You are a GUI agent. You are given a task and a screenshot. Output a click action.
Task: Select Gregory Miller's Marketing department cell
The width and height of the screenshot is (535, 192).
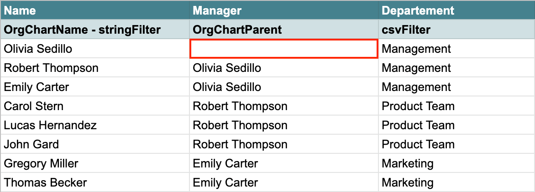pyautogui.click(x=456, y=163)
